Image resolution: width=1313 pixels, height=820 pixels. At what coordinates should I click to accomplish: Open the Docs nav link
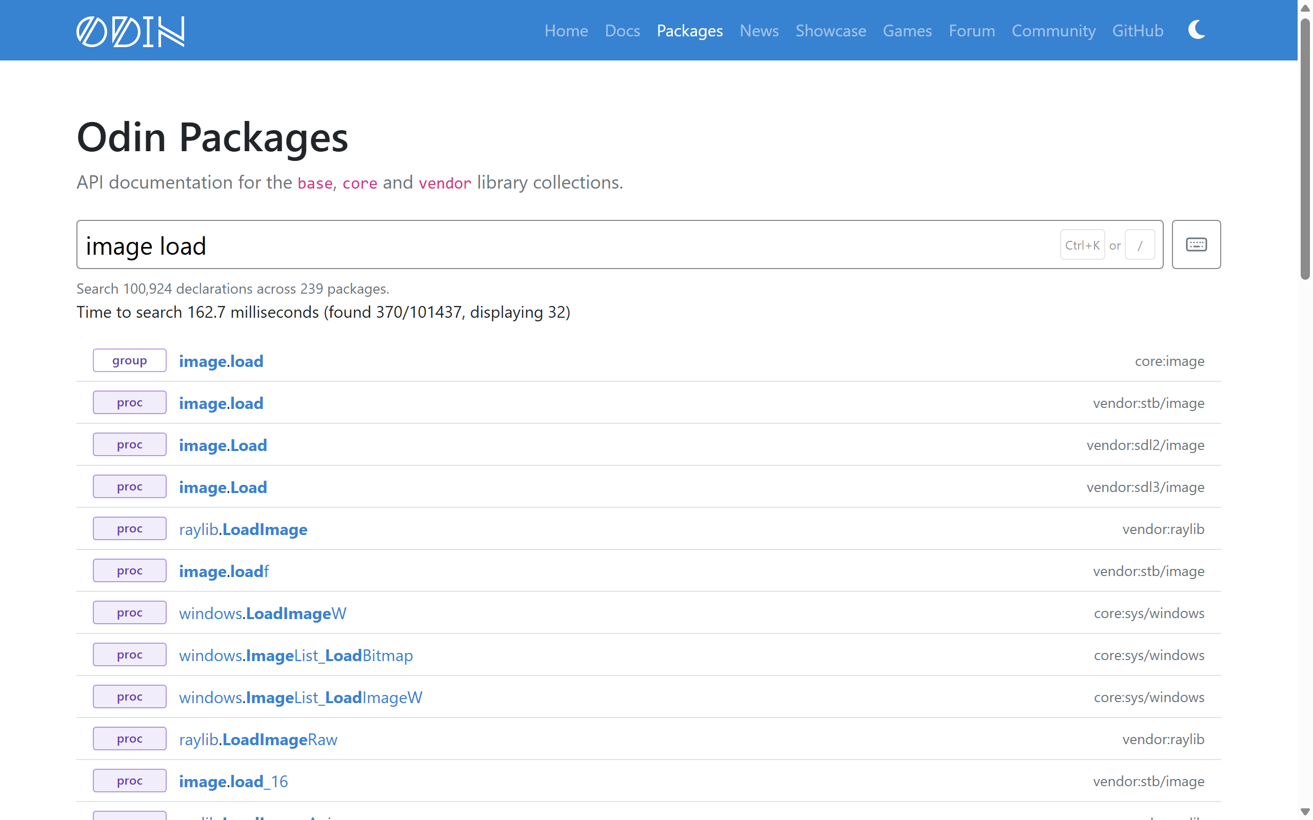click(x=622, y=30)
